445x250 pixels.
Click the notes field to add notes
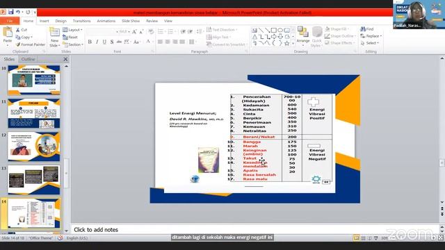[254, 230]
